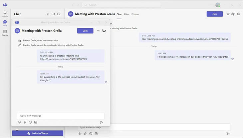The height and width of the screenshot is (138, 243).
Task: Open GIF picker in main window toolbar
Action: tap(96, 134)
